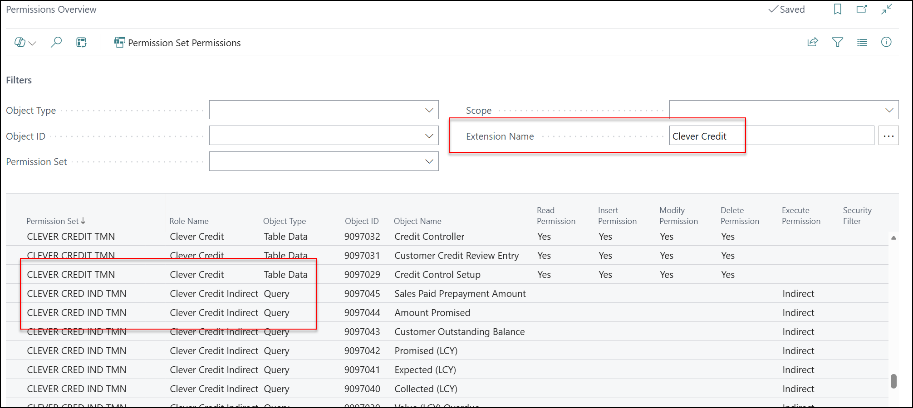Sort by Permission Set column header

click(x=56, y=221)
